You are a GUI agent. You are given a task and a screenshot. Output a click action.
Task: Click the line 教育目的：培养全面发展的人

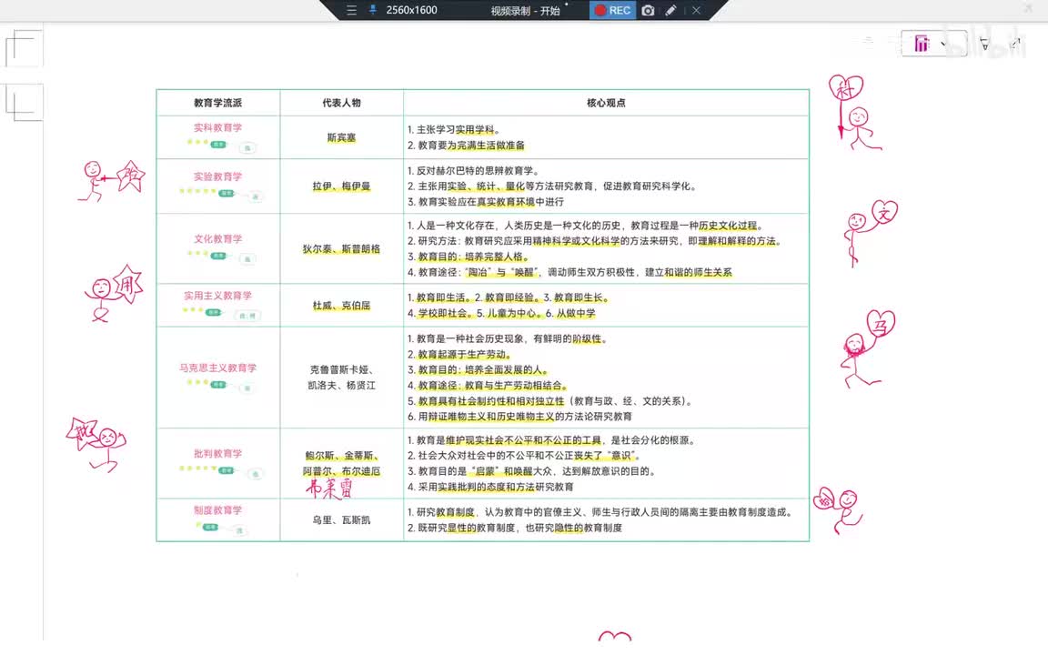coord(479,369)
